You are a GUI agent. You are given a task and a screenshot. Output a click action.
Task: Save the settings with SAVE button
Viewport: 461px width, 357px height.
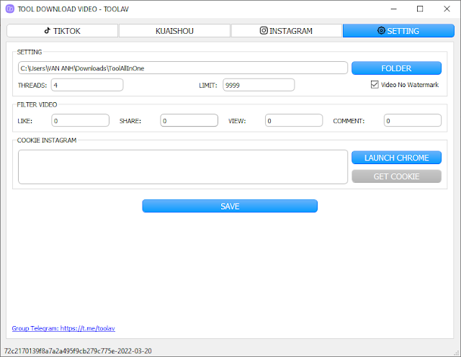[230, 207]
